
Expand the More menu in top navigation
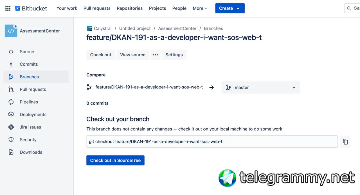click(200, 8)
